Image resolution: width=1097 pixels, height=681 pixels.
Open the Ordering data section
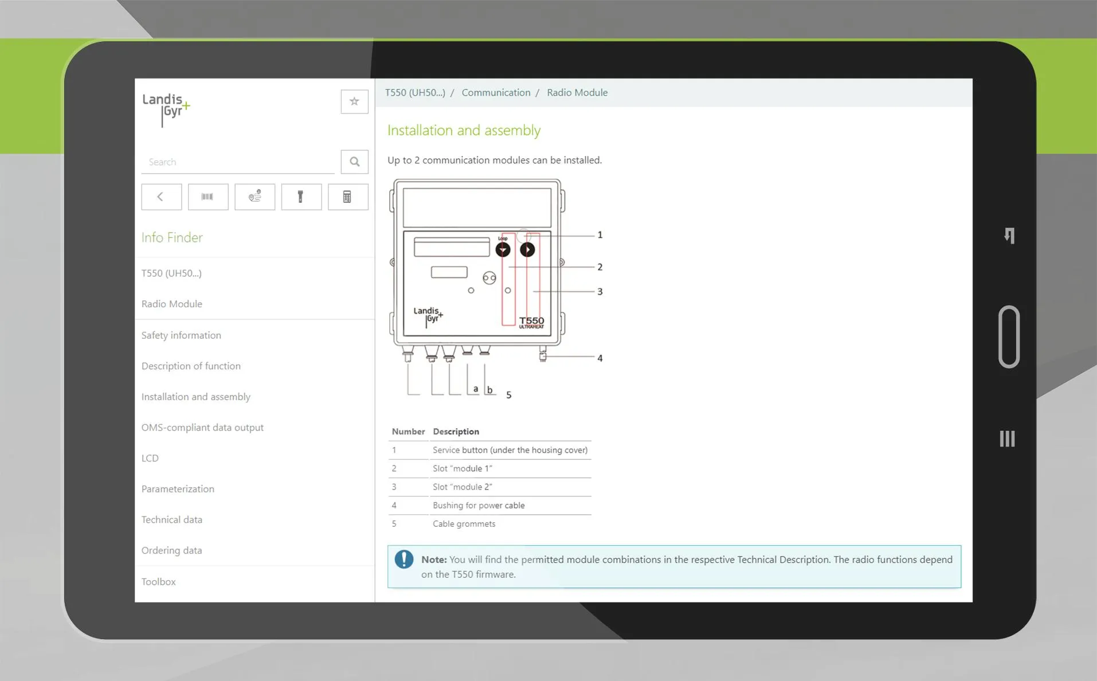[x=172, y=550]
